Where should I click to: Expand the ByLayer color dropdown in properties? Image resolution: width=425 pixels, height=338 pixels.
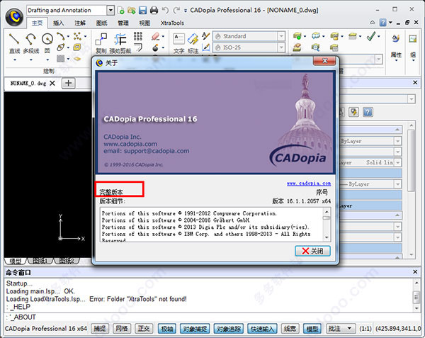coord(397,141)
